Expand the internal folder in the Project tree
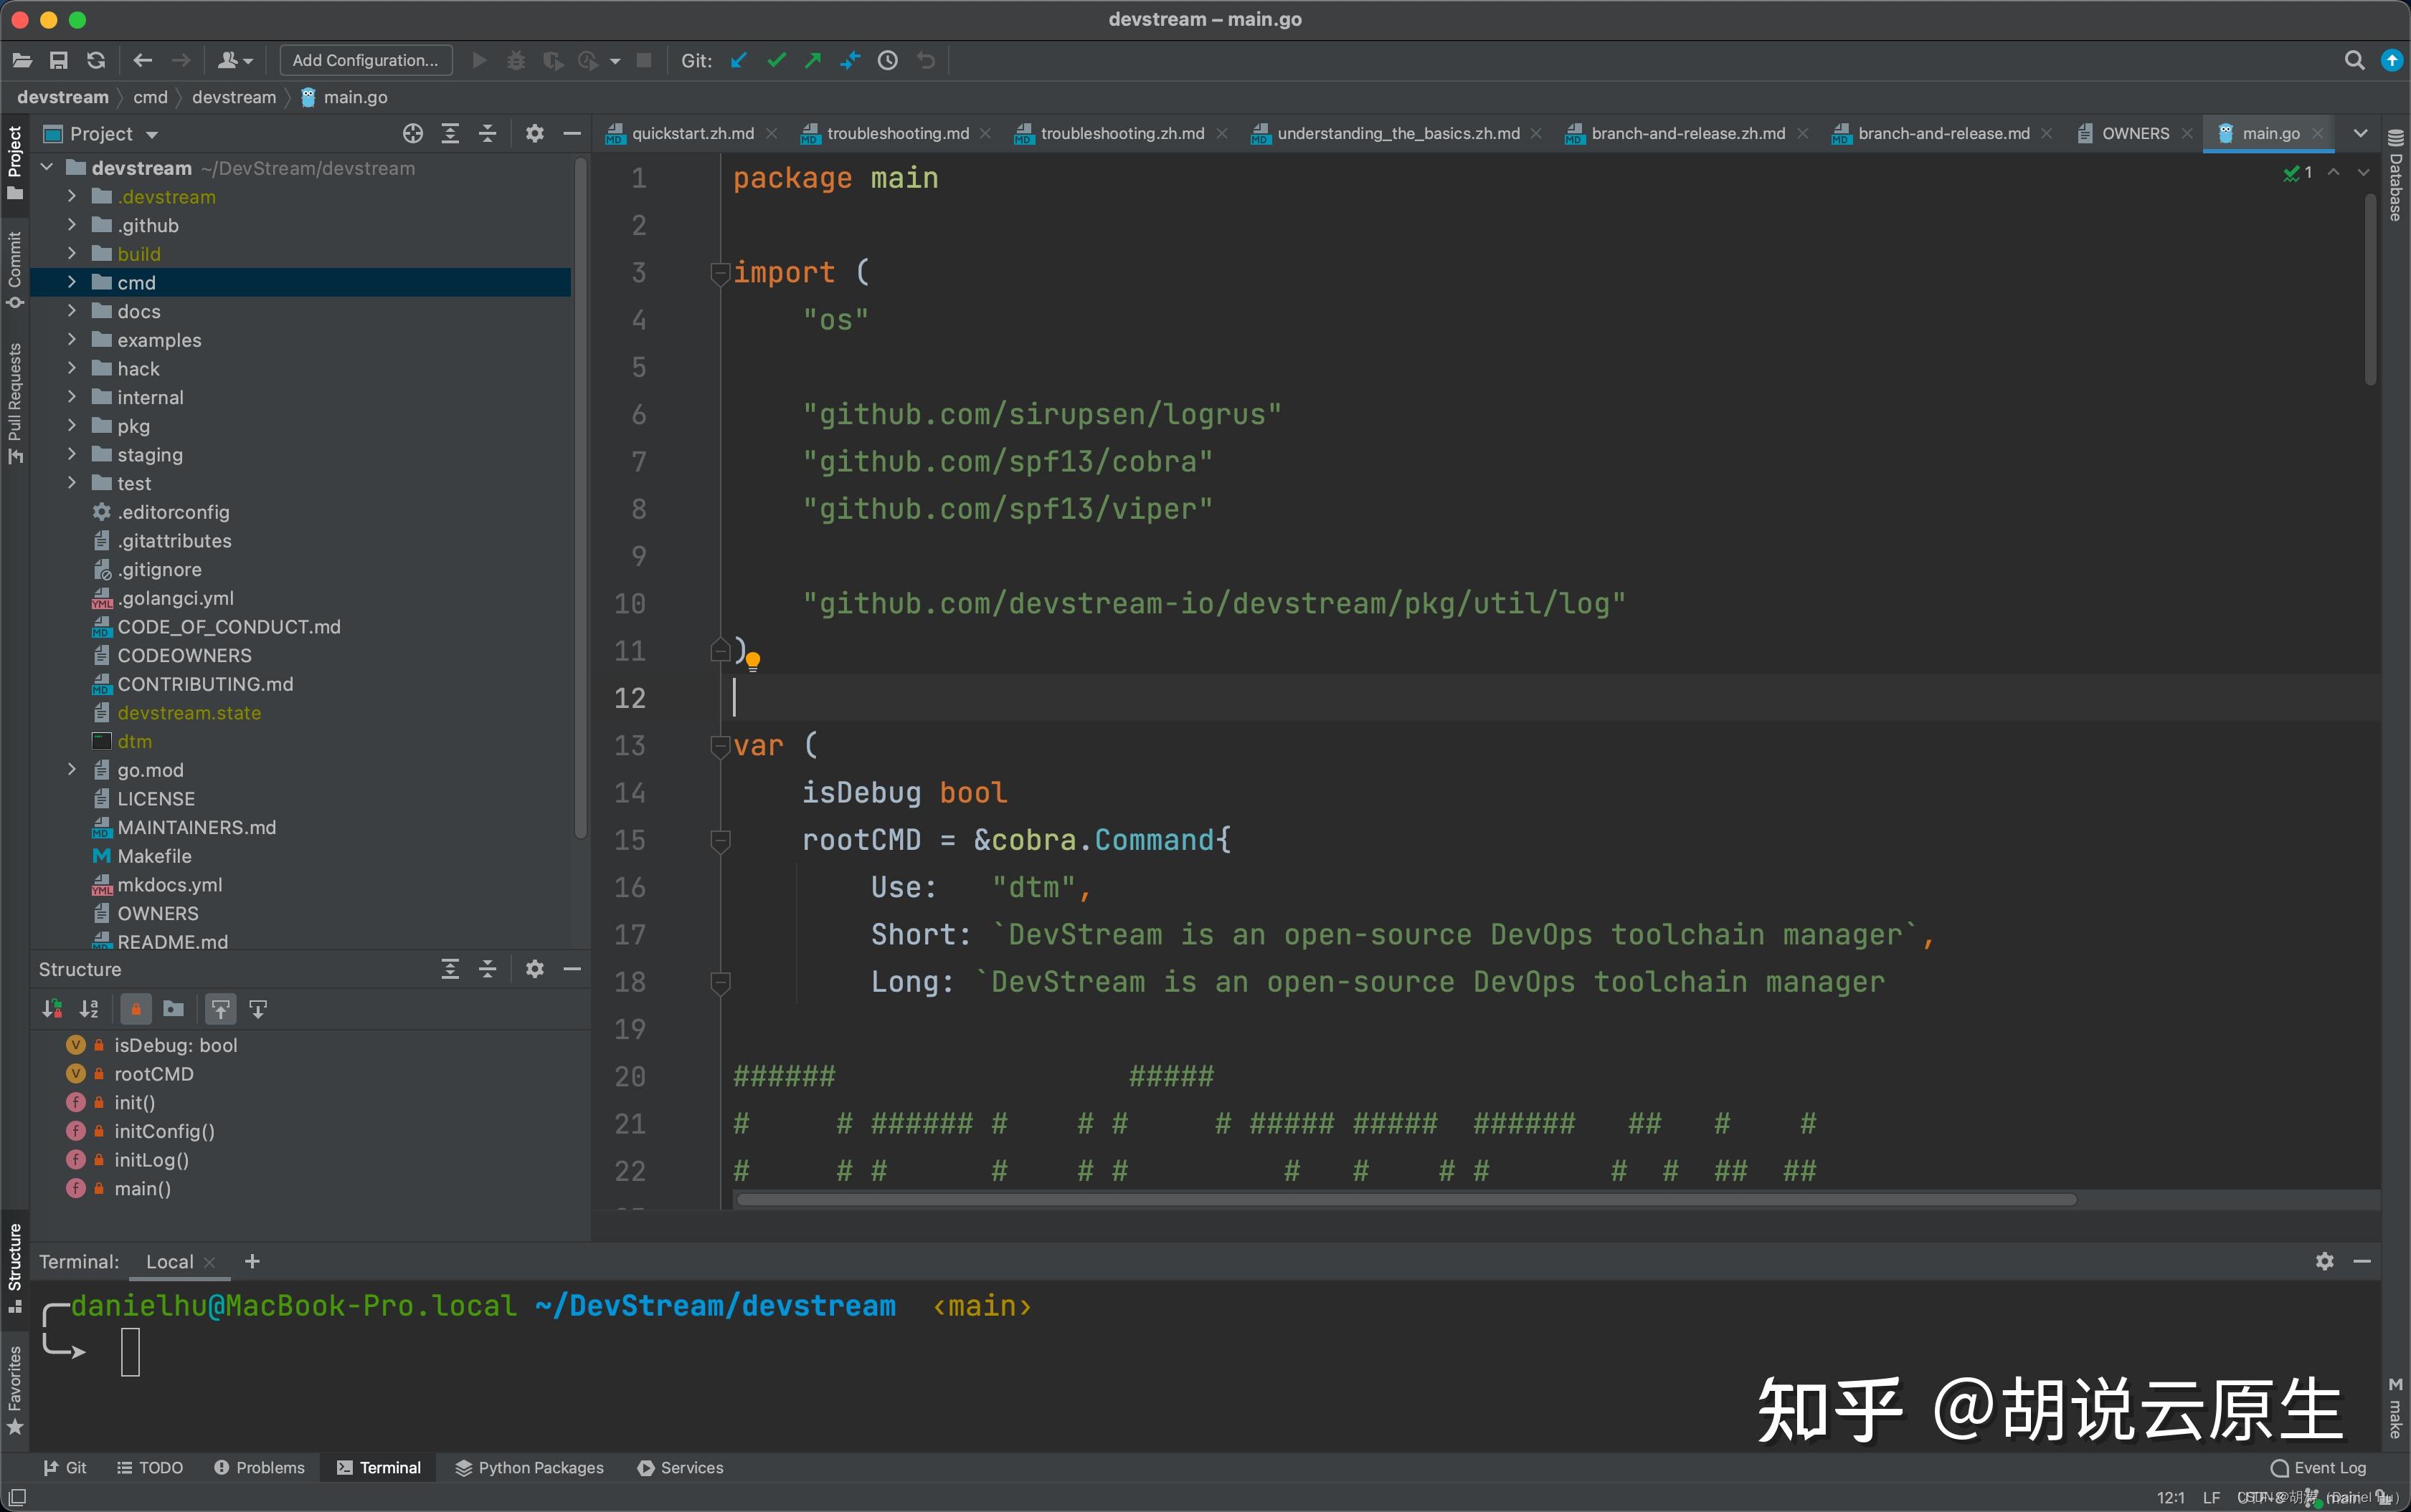 point(70,396)
